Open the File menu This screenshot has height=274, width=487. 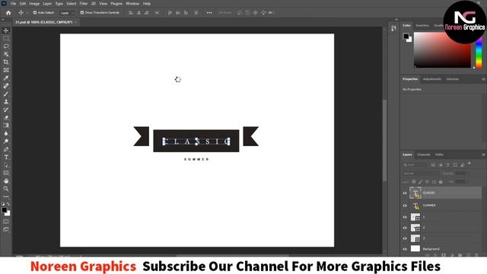[x=14, y=4]
